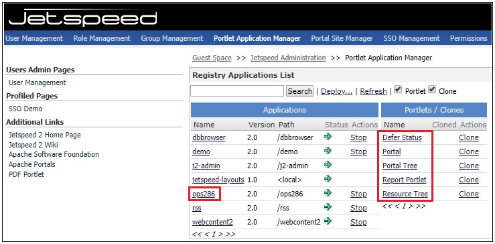Toggle the Portlet checkbox
This screenshot has width=495, height=244.
tap(398, 90)
